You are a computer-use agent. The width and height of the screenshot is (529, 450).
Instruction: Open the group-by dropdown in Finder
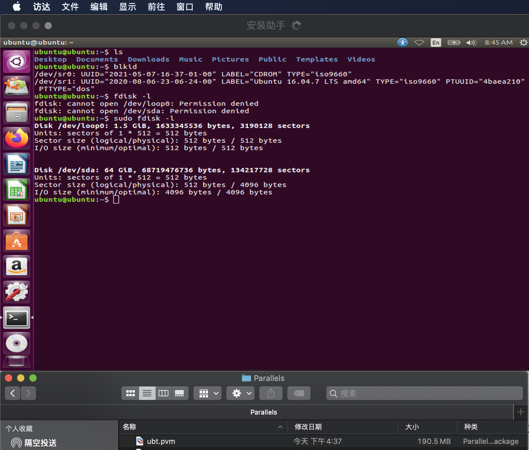(x=207, y=393)
